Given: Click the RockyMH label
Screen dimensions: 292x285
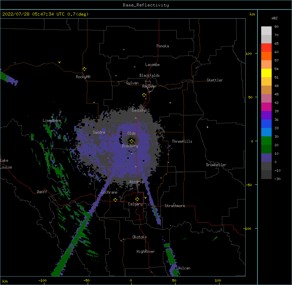Looking at the screenshot, I should (83, 77).
